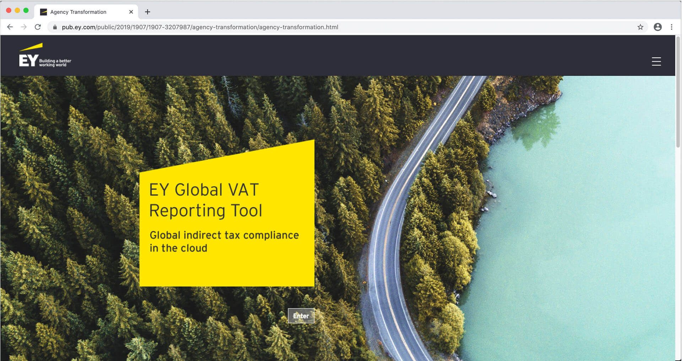682x361 pixels.
Task: Open a new tab with the plus button
Action: [147, 12]
